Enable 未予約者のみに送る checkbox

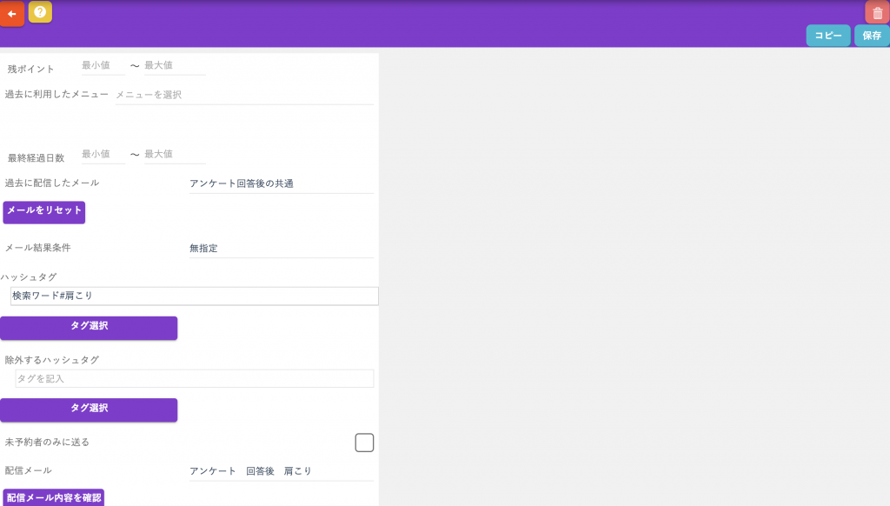[364, 443]
